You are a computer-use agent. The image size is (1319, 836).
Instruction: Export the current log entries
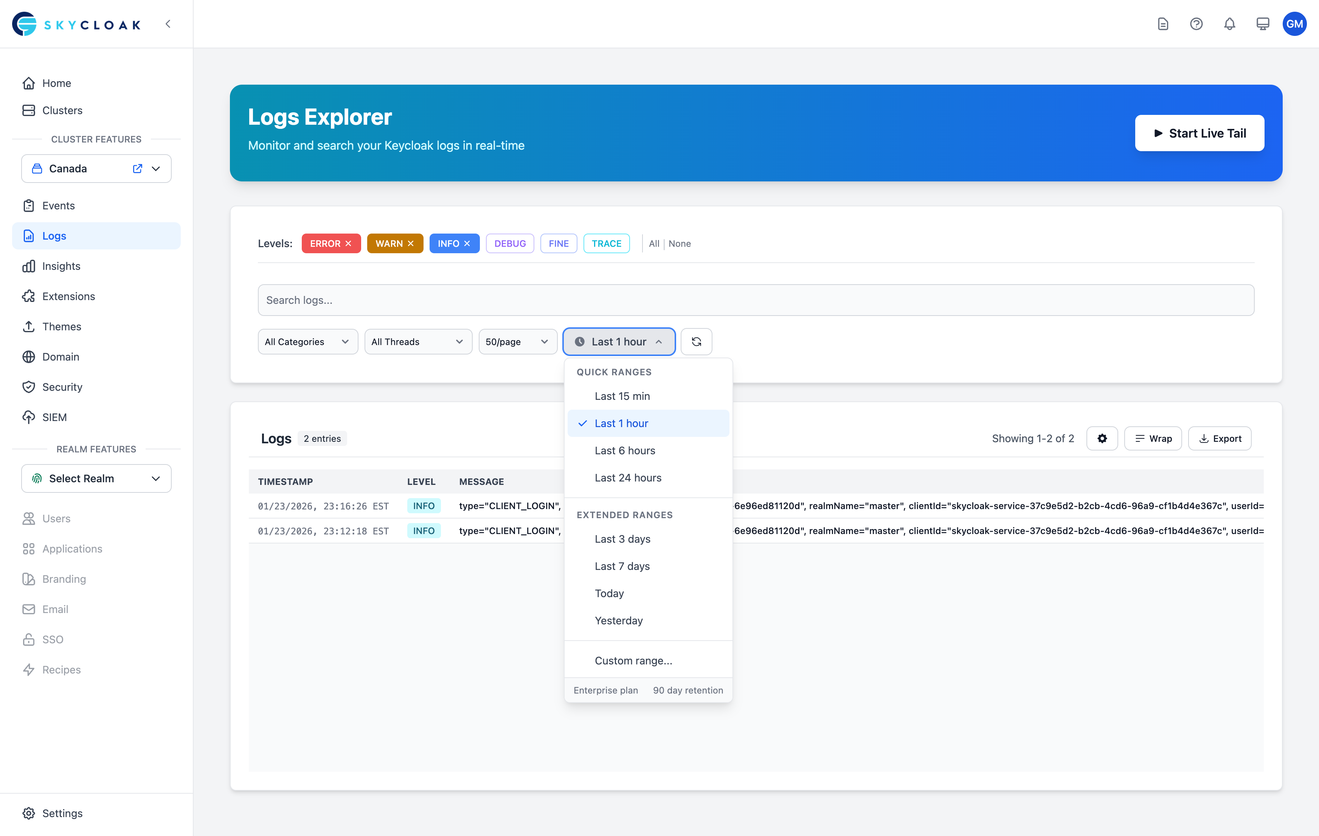click(1219, 438)
